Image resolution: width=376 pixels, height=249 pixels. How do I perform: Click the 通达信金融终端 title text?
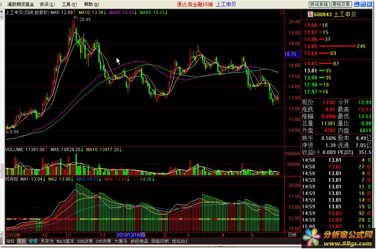195,4
